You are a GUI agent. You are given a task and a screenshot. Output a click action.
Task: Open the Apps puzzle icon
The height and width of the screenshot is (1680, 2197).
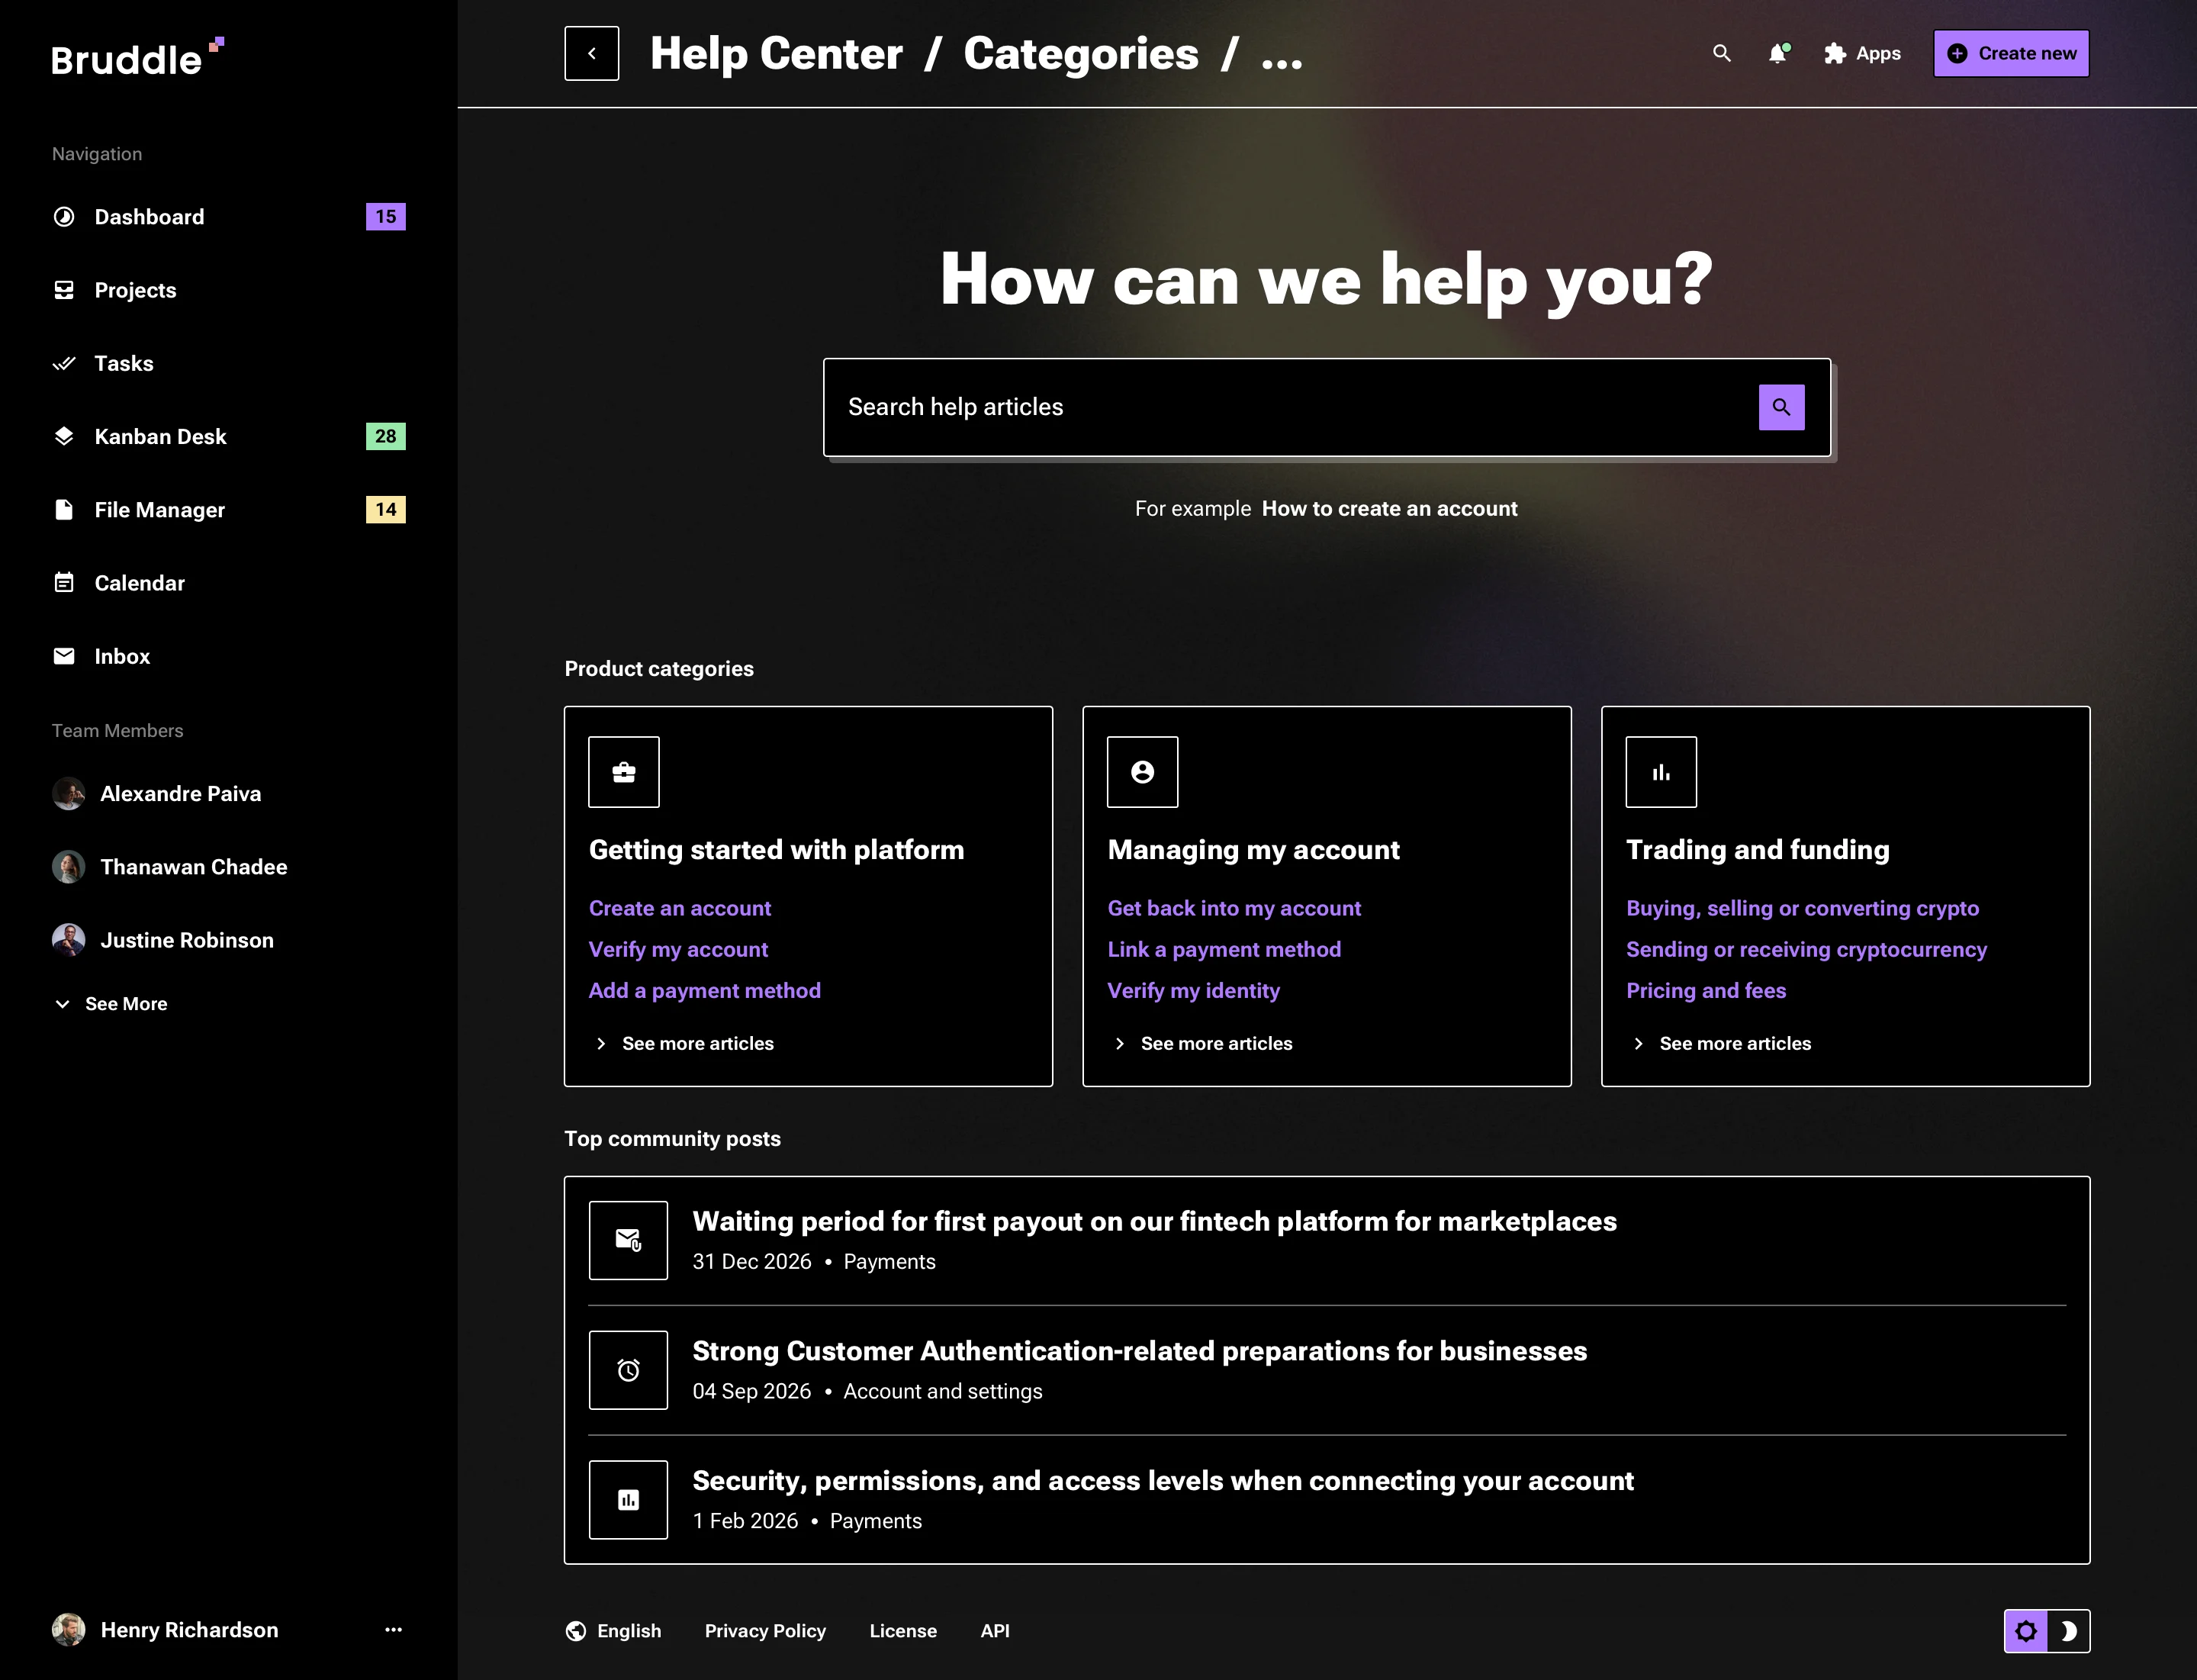pos(1836,54)
